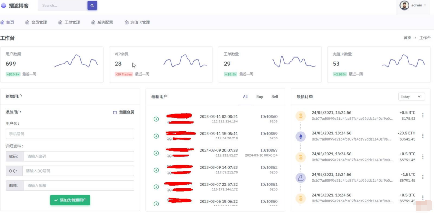This screenshot has width=434, height=213.
Task: Click the -29 Trades red badge
Action: [124, 74]
